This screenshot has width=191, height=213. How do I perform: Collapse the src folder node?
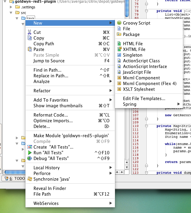tap(11, 13)
